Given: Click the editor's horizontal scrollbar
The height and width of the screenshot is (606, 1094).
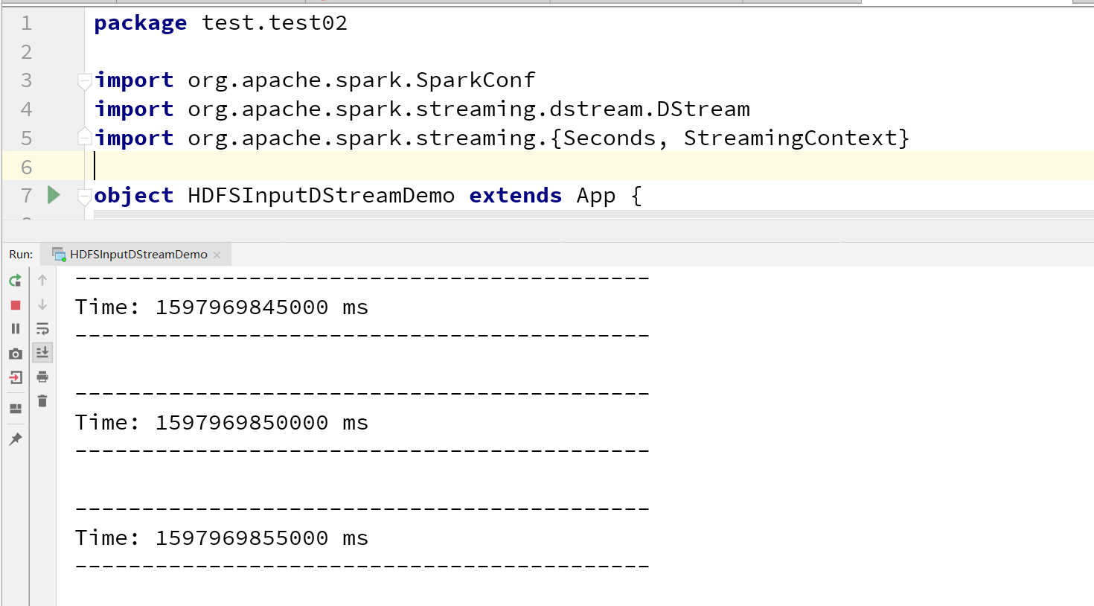Looking at the screenshot, I should pyautogui.click(x=593, y=214).
